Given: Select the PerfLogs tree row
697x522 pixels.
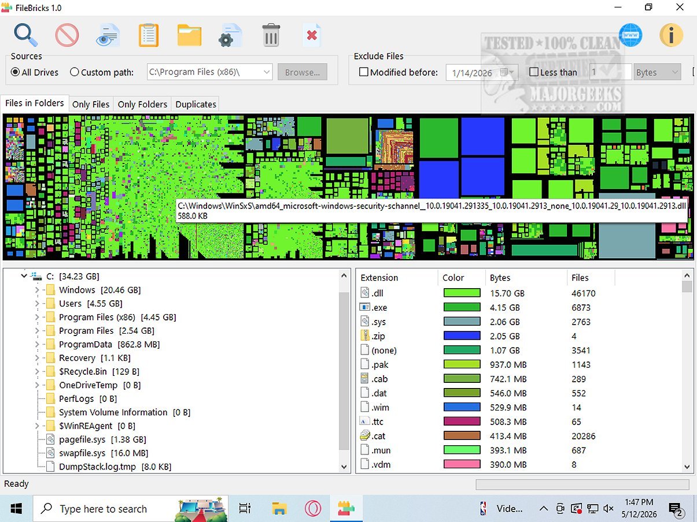Looking at the screenshot, I should (88, 398).
